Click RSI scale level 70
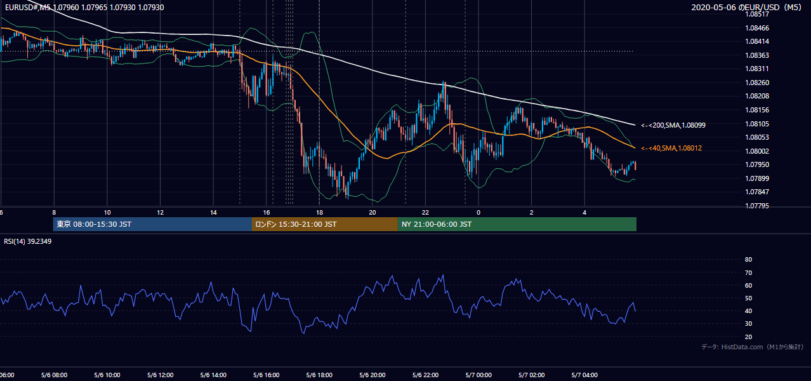811x381 pixels. [748, 272]
